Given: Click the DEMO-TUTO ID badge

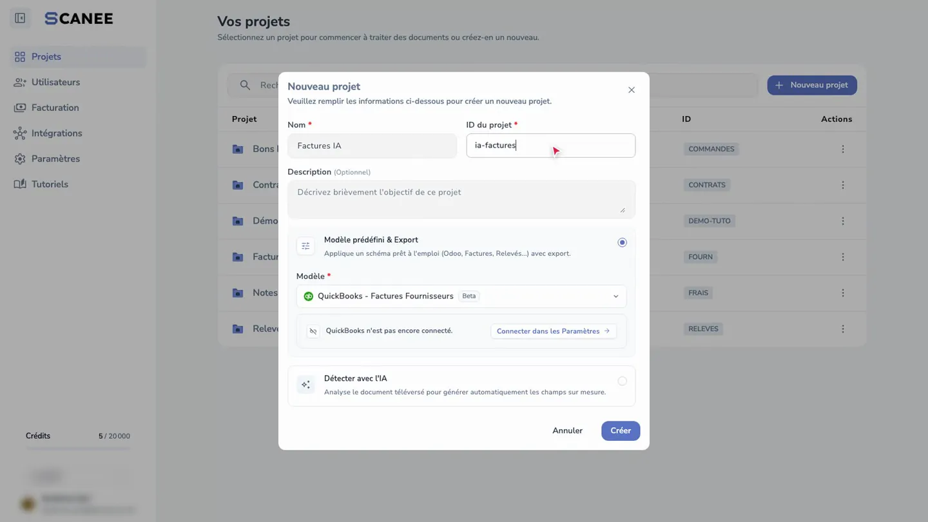Looking at the screenshot, I should [x=710, y=221].
